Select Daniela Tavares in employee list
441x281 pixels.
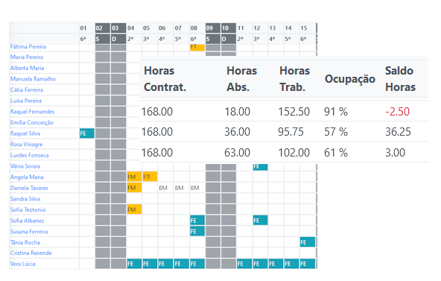(29, 188)
